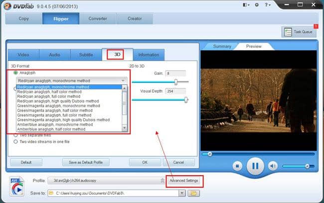Adjust the preview volume slider

(x=307, y=166)
